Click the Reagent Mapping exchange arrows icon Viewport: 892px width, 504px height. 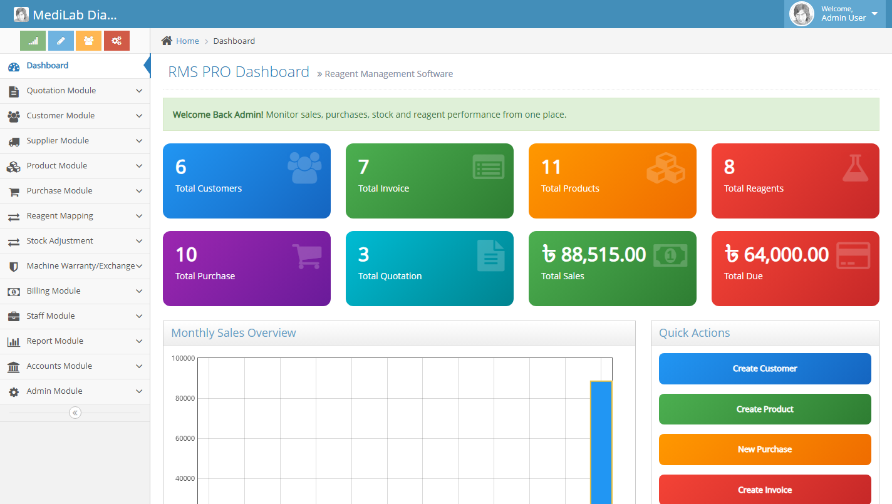(x=14, y=217)
